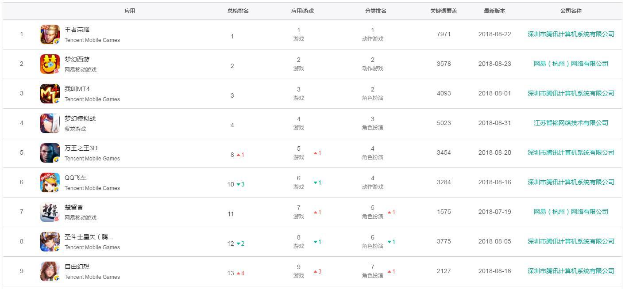Click the 关键词覆盖 column header
Image resolution: width=625 pixels, height=289 pixels.
tap(444, 11)
